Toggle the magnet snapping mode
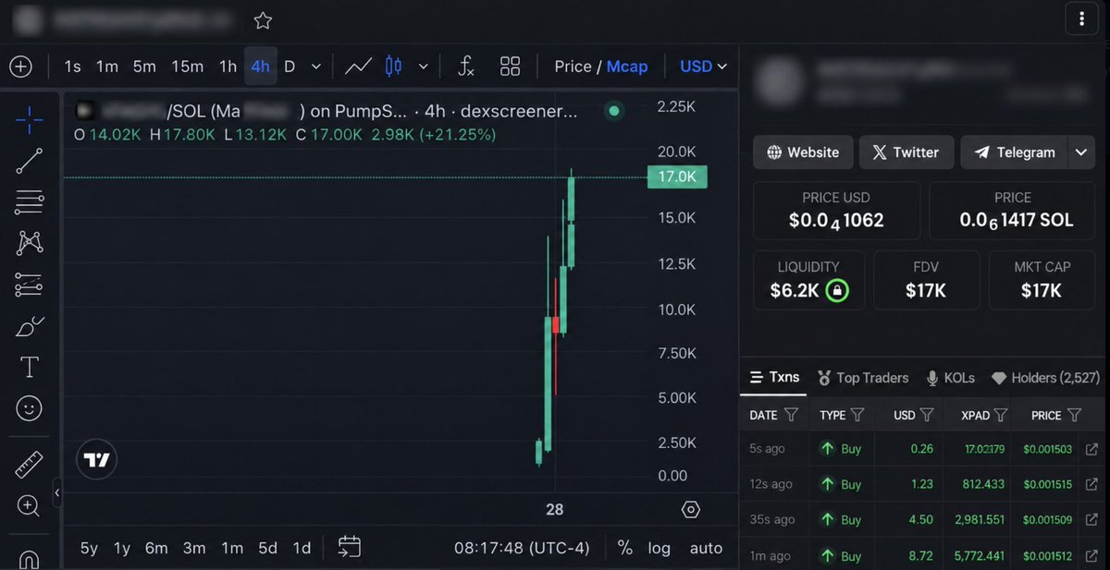 click(x=30, y=560)
